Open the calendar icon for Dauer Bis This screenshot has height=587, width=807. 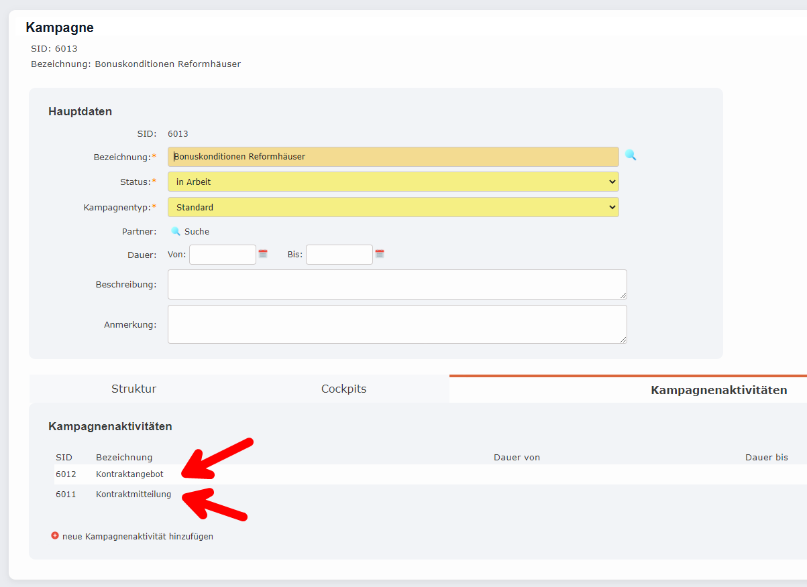(380, 253)
